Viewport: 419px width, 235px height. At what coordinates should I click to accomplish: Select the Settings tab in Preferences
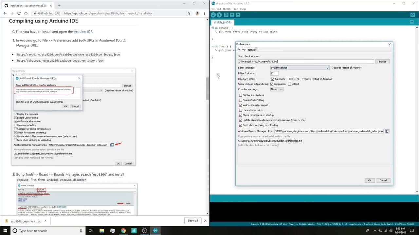pos(242,50)
